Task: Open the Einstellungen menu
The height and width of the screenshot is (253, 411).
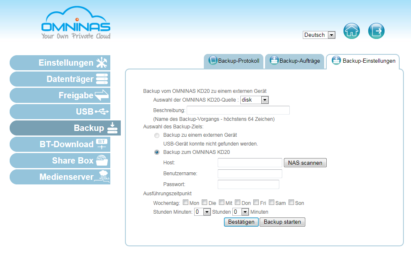Action: [60, 63]
